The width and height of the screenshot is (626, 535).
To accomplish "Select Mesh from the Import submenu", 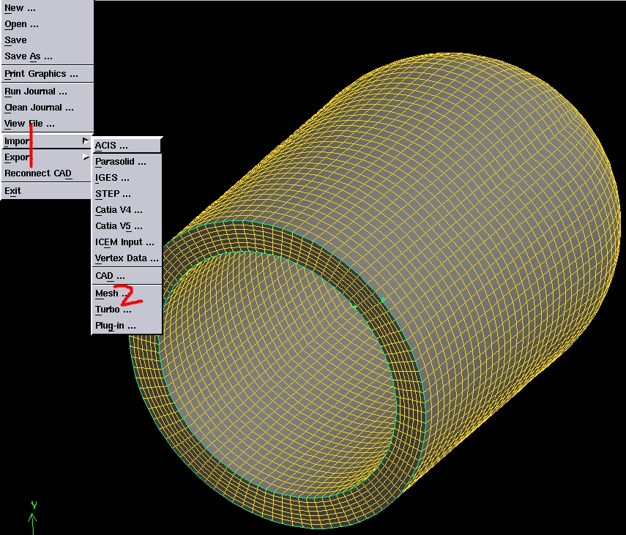I will (107, 293).
